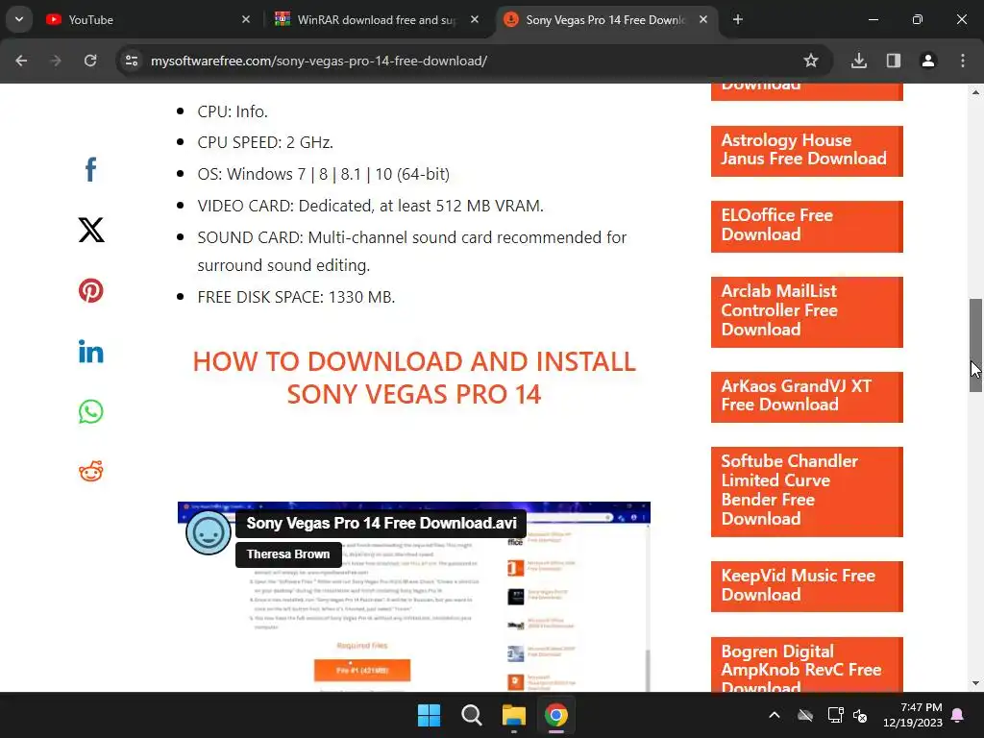The width and height of the screenshot is (984, 738).
Task: Click the OS: Windows 7 | 8 | 8.1 | 10 line
Action: tap(323, 174)
